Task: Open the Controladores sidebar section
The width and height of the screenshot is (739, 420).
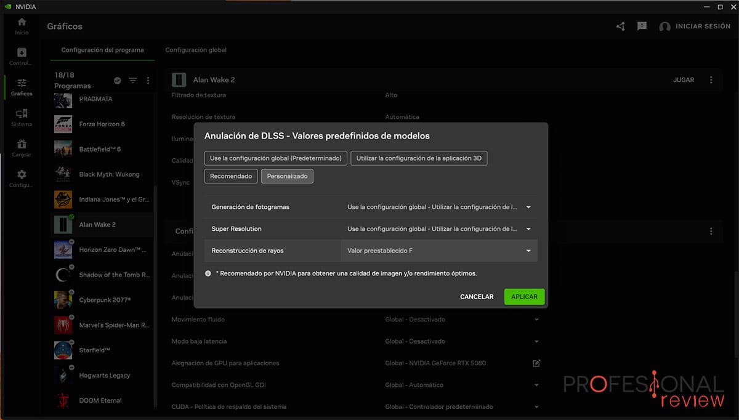Action: 22,57
